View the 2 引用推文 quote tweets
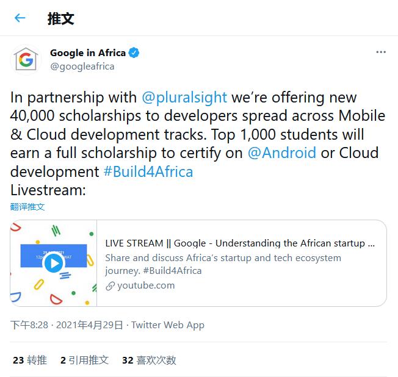This screenshot has height=377, width=398. 84,360
